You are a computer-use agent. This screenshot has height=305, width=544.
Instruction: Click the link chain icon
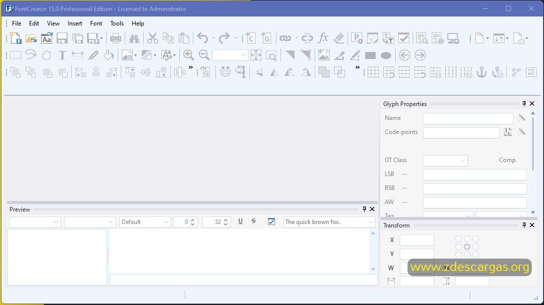[285, 38]
